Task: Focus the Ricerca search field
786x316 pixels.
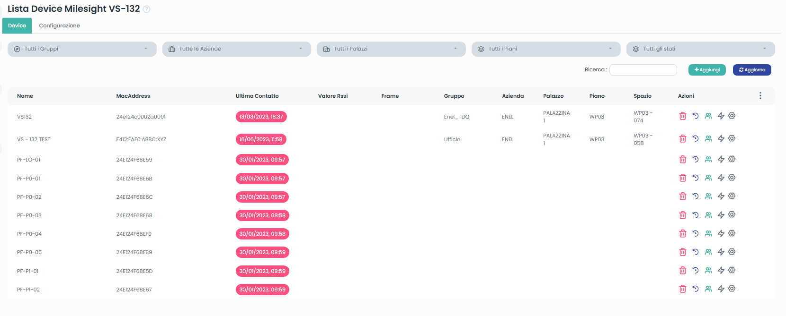Action: 643,70
